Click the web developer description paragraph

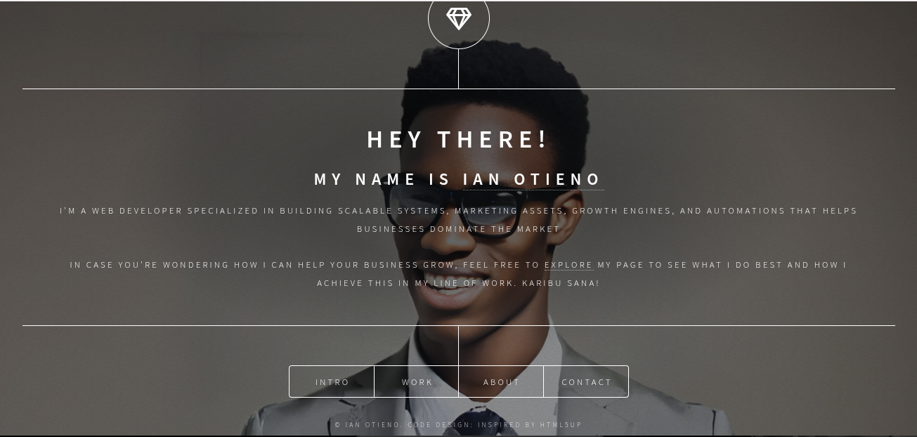tap(458, 220)
